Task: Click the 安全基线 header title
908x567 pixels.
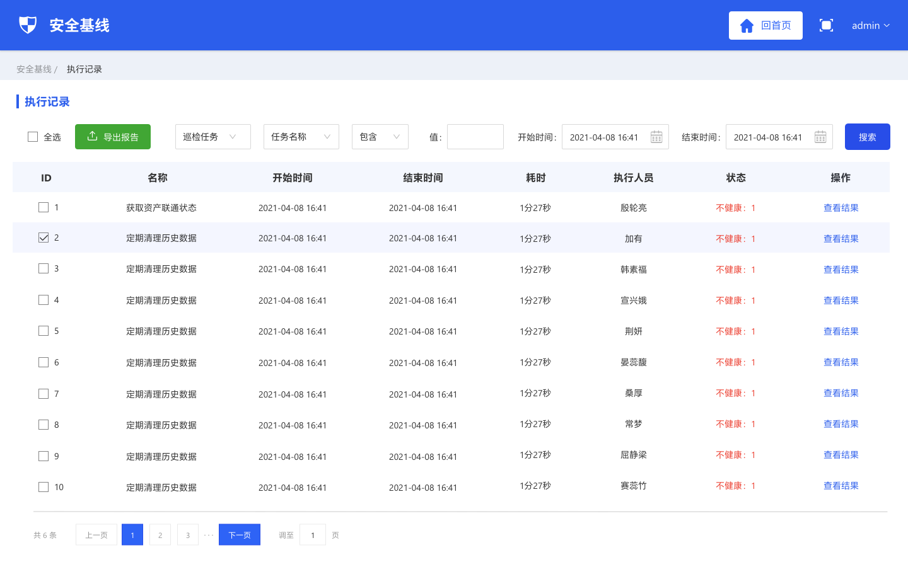Action: [x=79, y=25]
